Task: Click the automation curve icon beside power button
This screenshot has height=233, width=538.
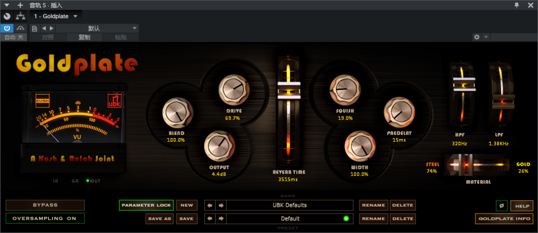Action: click(x=20, y=28)
